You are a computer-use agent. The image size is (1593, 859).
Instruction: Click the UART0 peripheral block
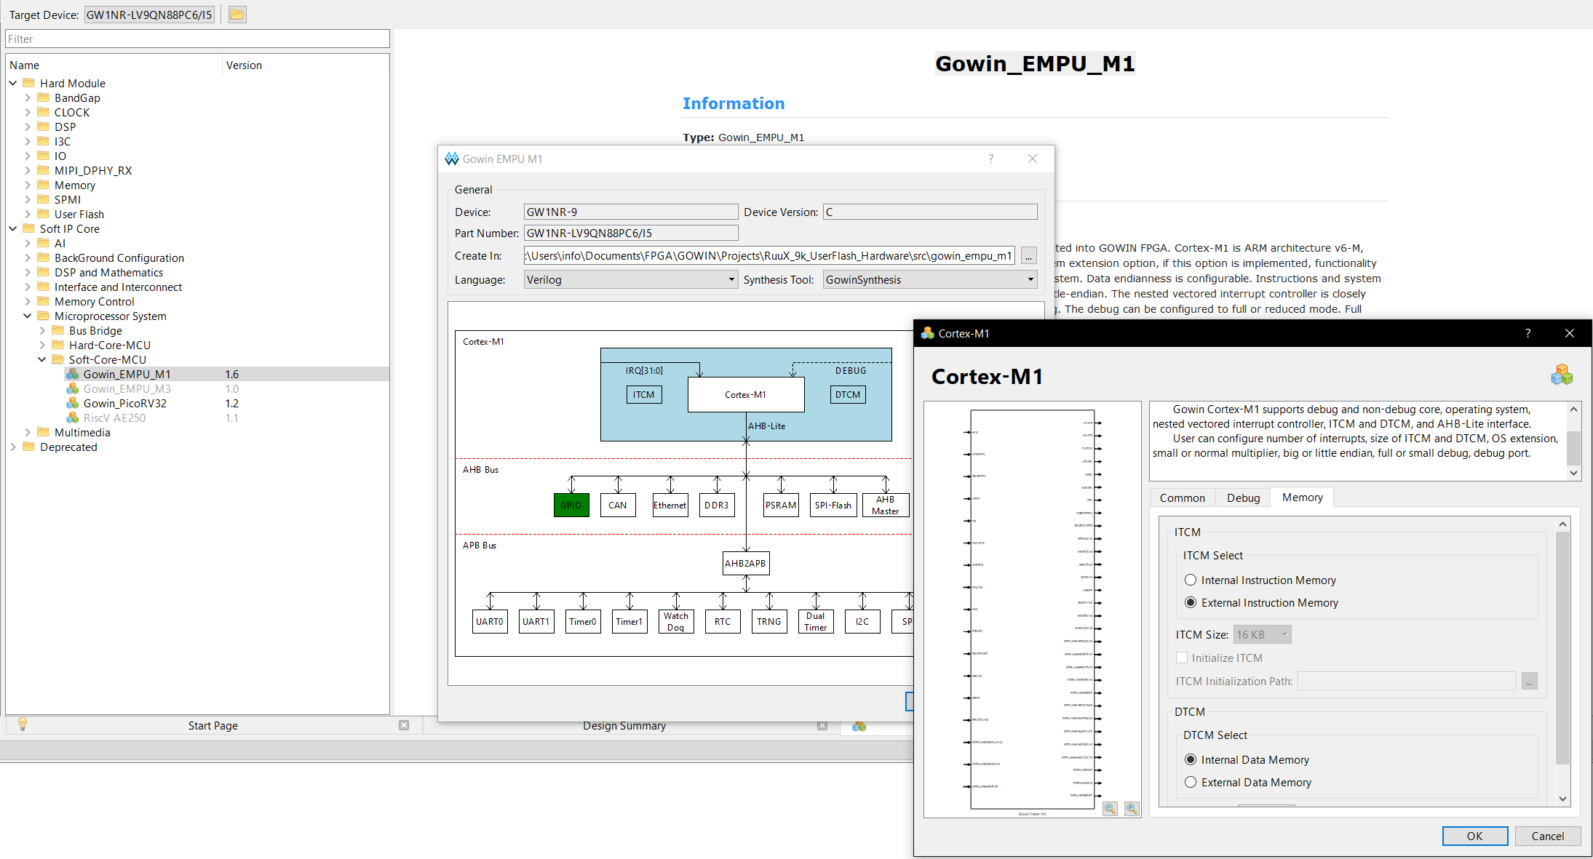coord(490,621)
